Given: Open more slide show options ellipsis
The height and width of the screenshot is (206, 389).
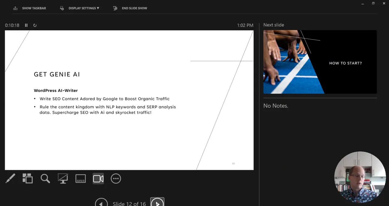Looking at the screenshot, I should click(x=116, y=179).
